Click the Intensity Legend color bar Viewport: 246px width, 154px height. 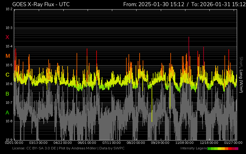click(223, 148)
